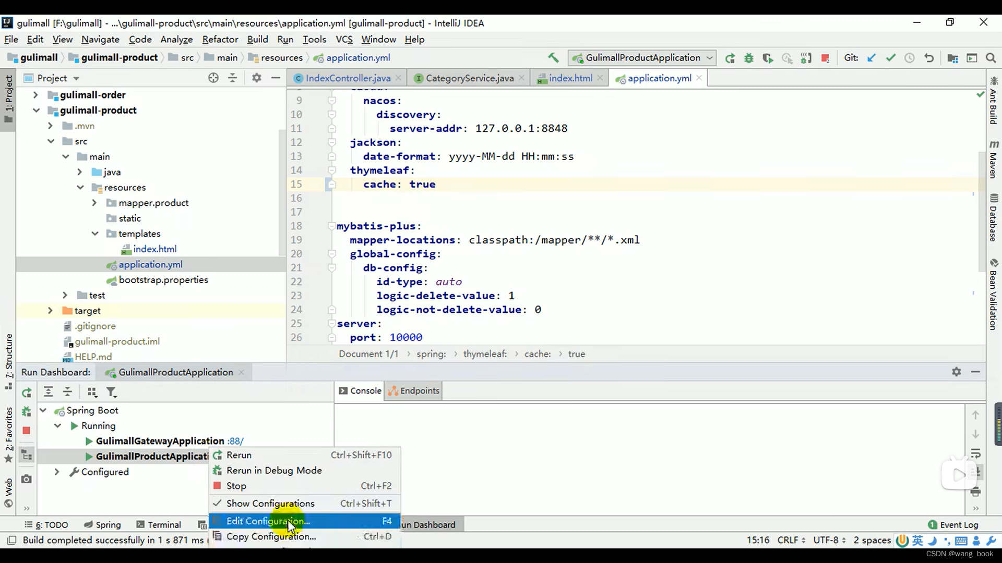Collapse the templates folder
This screenshot has width=1002, height=563.
(94, 234)
